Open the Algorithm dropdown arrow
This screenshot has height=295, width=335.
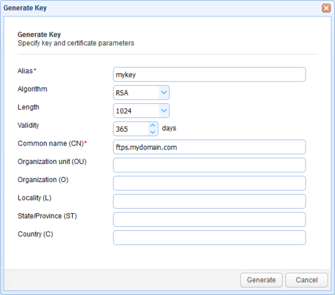tap(164, 92)
